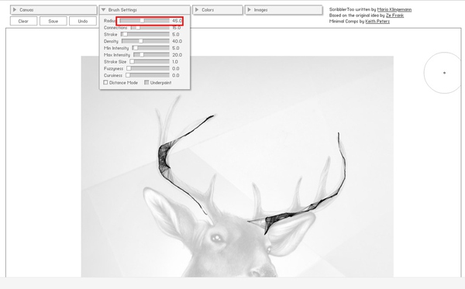Click the Clear button
Image resolution: width=465 pixels, height=289 pixels.
click(x=23, y=21)
